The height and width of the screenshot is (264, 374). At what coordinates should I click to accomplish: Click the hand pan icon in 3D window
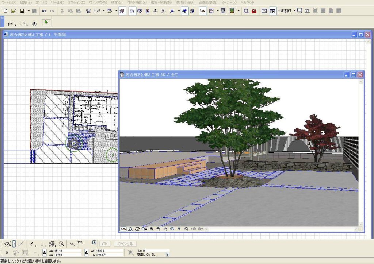click(165, 229)
